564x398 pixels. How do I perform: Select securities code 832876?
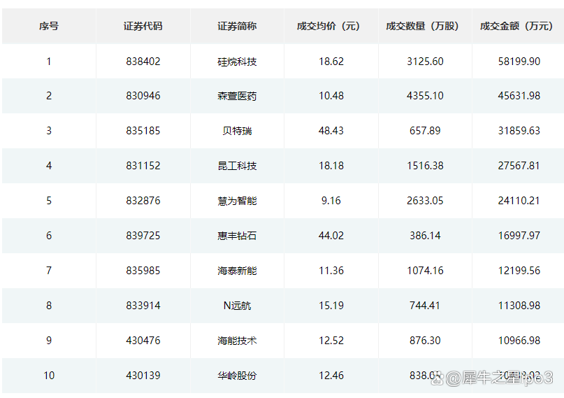[143, 201]
